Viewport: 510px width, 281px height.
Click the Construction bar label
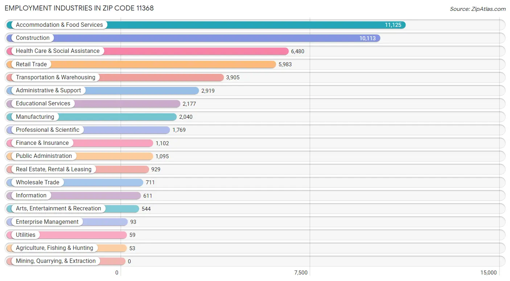(33, 38)
